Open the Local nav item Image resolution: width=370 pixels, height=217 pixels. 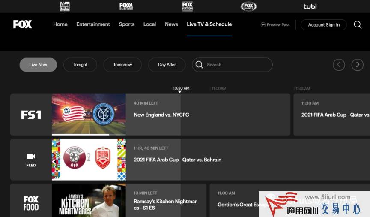coord(149,24)
